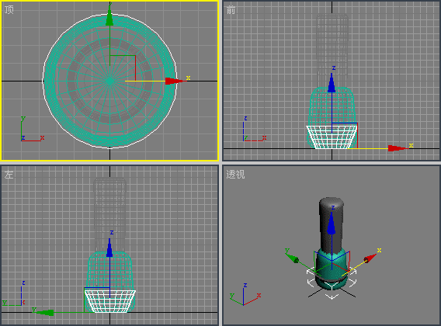The width and height of the screenshot is (441, 326).
Task: Select the white base wireframe in Front viewport
Action: [x=332, y=137]
